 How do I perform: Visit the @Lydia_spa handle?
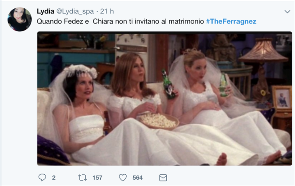click(75, 11)
